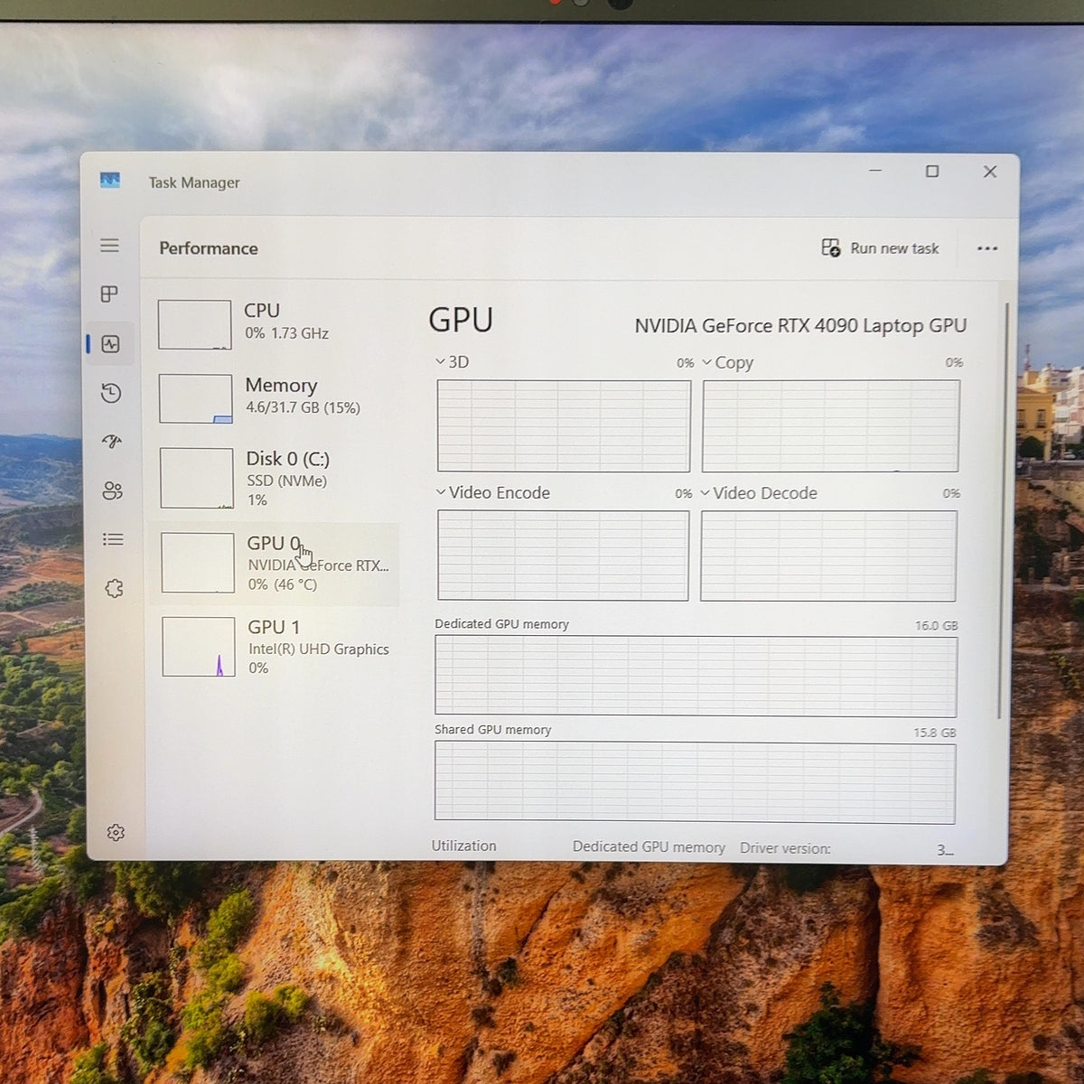Open Task Manager settings gear

(x=116, y=833)
